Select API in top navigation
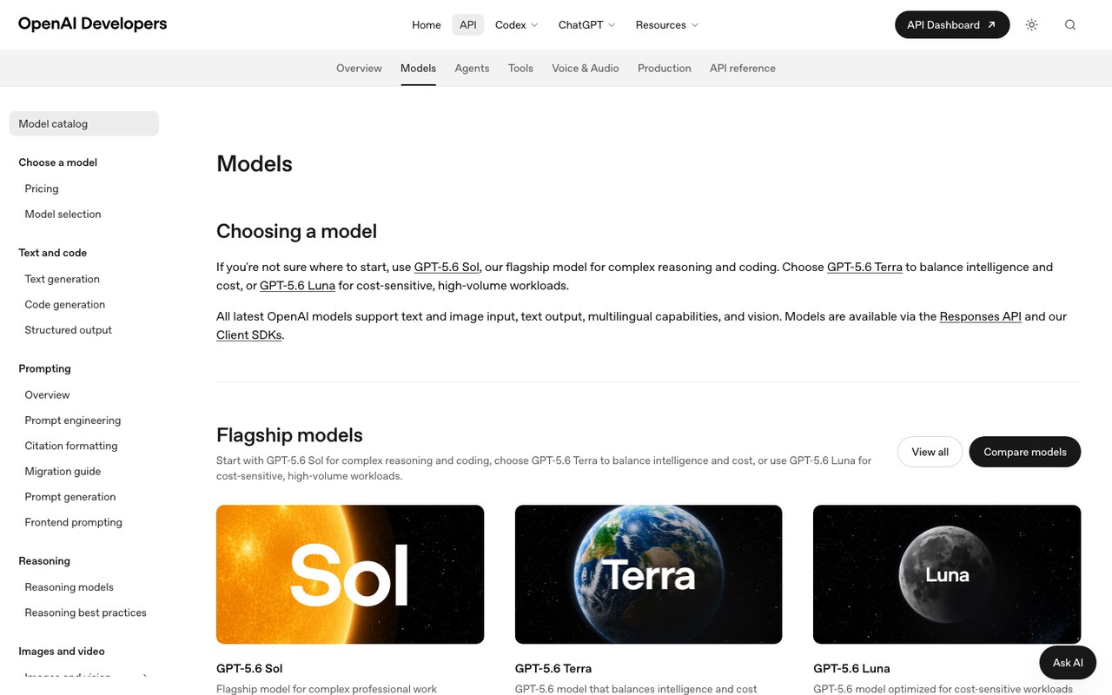Image resolution: width=1112 pixels, height=695 pixels. [468, 25]
